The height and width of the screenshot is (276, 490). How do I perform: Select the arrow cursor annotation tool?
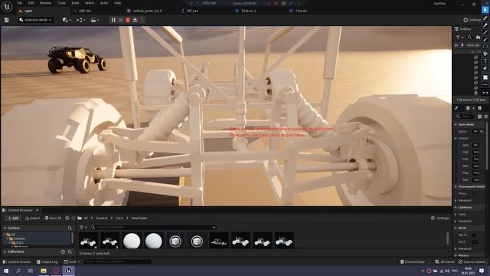click(x=485, y=10)
